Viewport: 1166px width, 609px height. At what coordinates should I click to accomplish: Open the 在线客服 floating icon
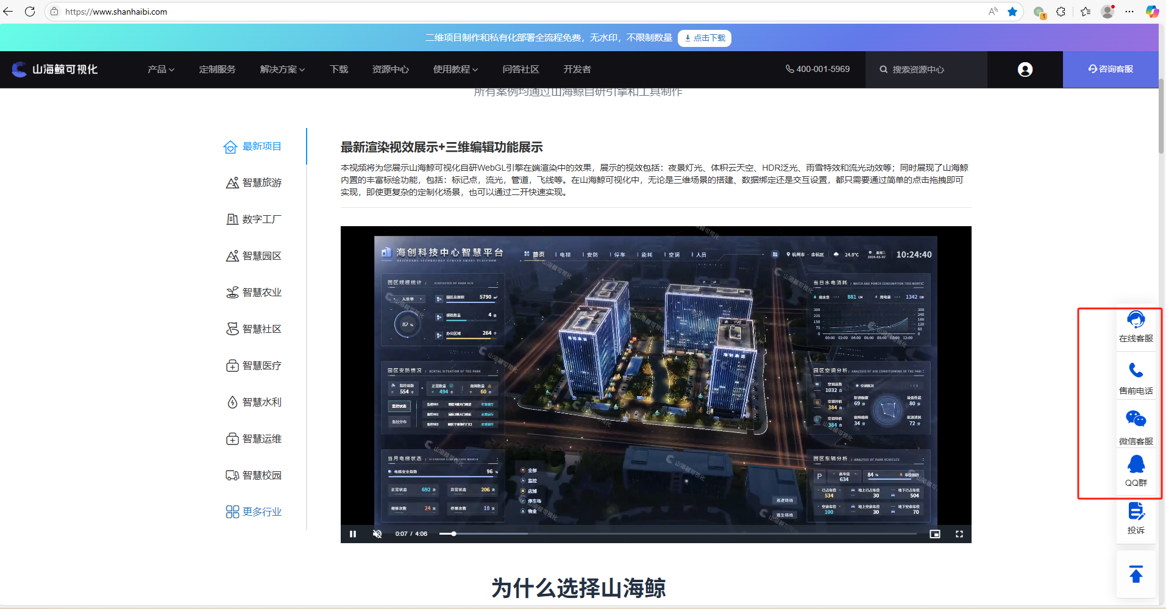click(x=1136, y=326)
